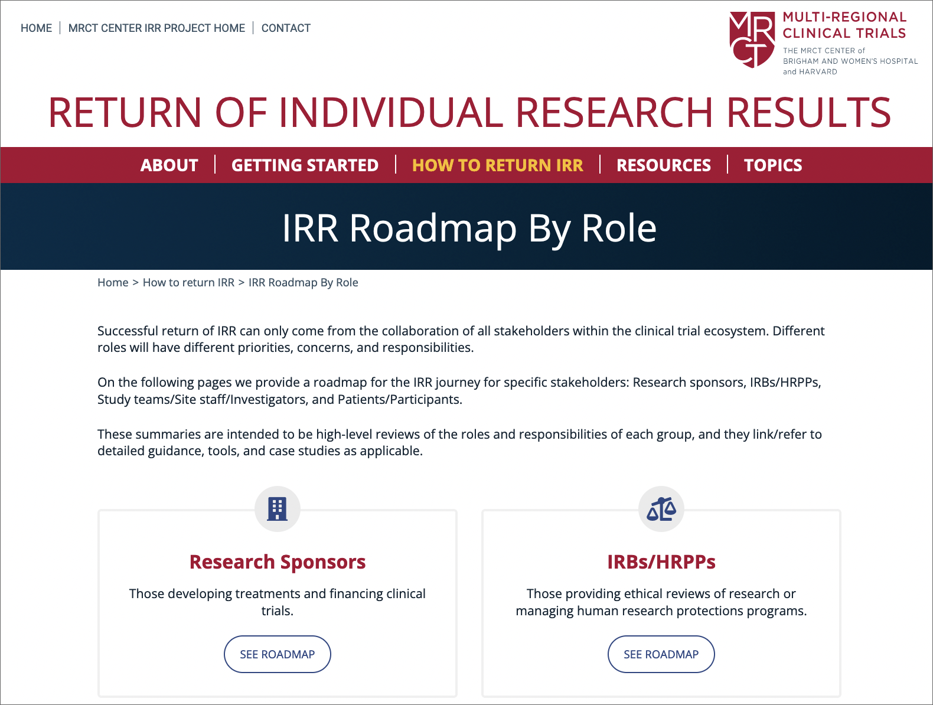Go to MRCT Center IRR Project Home
The width and height of the screenshot is (933, 705).
click(x=156, y=28)
